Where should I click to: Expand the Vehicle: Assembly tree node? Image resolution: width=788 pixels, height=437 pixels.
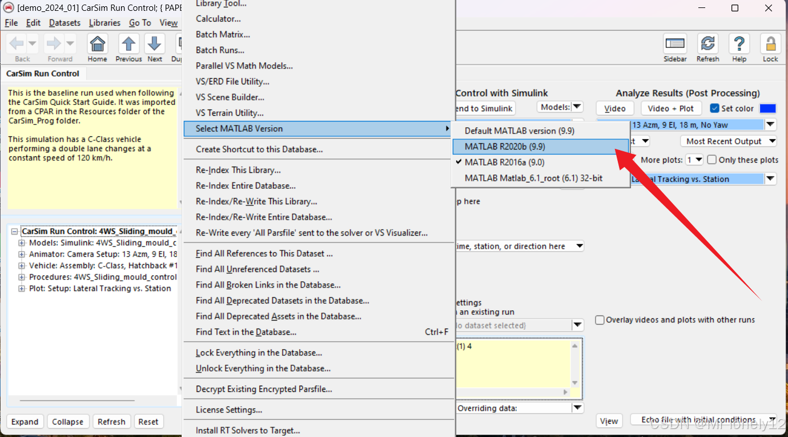22,266
